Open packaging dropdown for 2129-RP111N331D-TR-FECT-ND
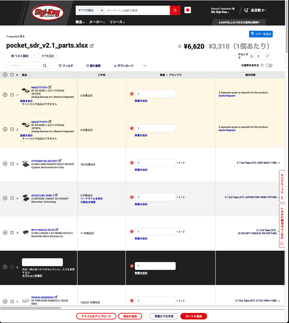The height and width of the screenshot is (323, 289). [279, 232]
